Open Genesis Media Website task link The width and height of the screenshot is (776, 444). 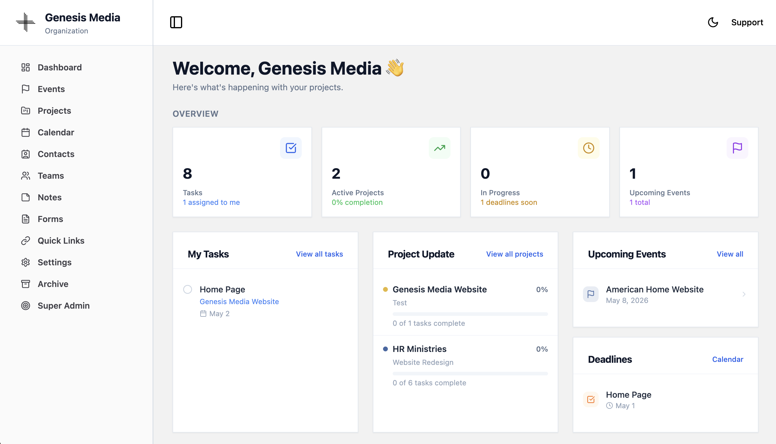[x=239, y=301]
